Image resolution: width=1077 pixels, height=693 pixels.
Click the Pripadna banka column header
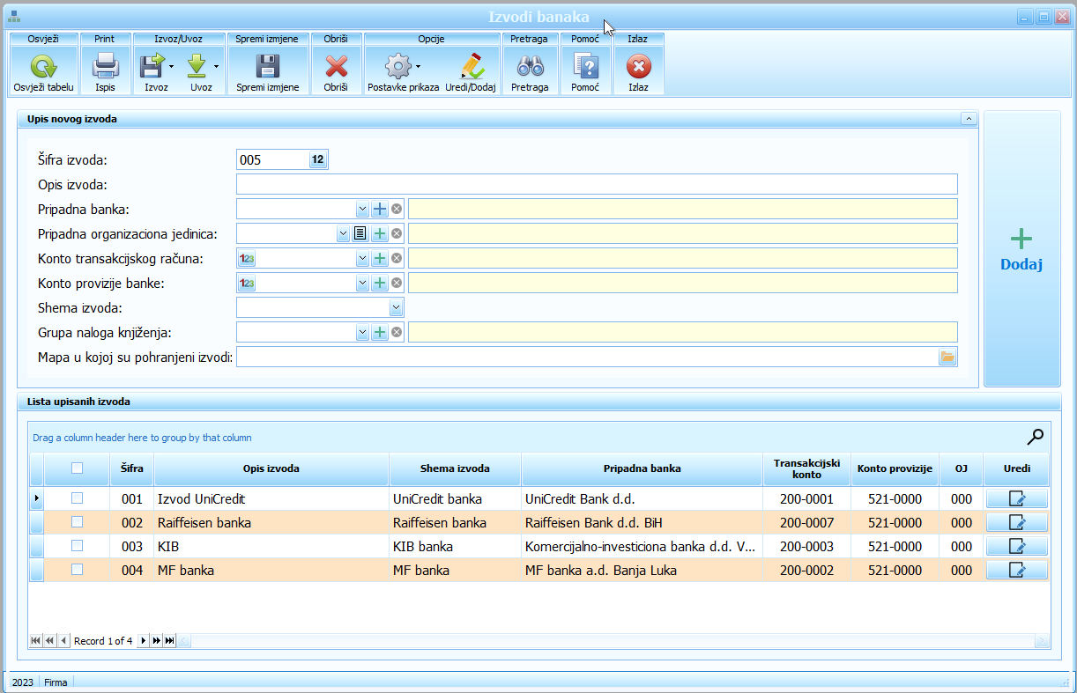pyautogui.click(x=641, y=468)
